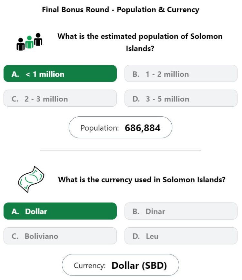Viewport: 242px width, 280px height.
Task: Choose the Dinar currency option
Action: pyautogui.click(x=181, y=211)
